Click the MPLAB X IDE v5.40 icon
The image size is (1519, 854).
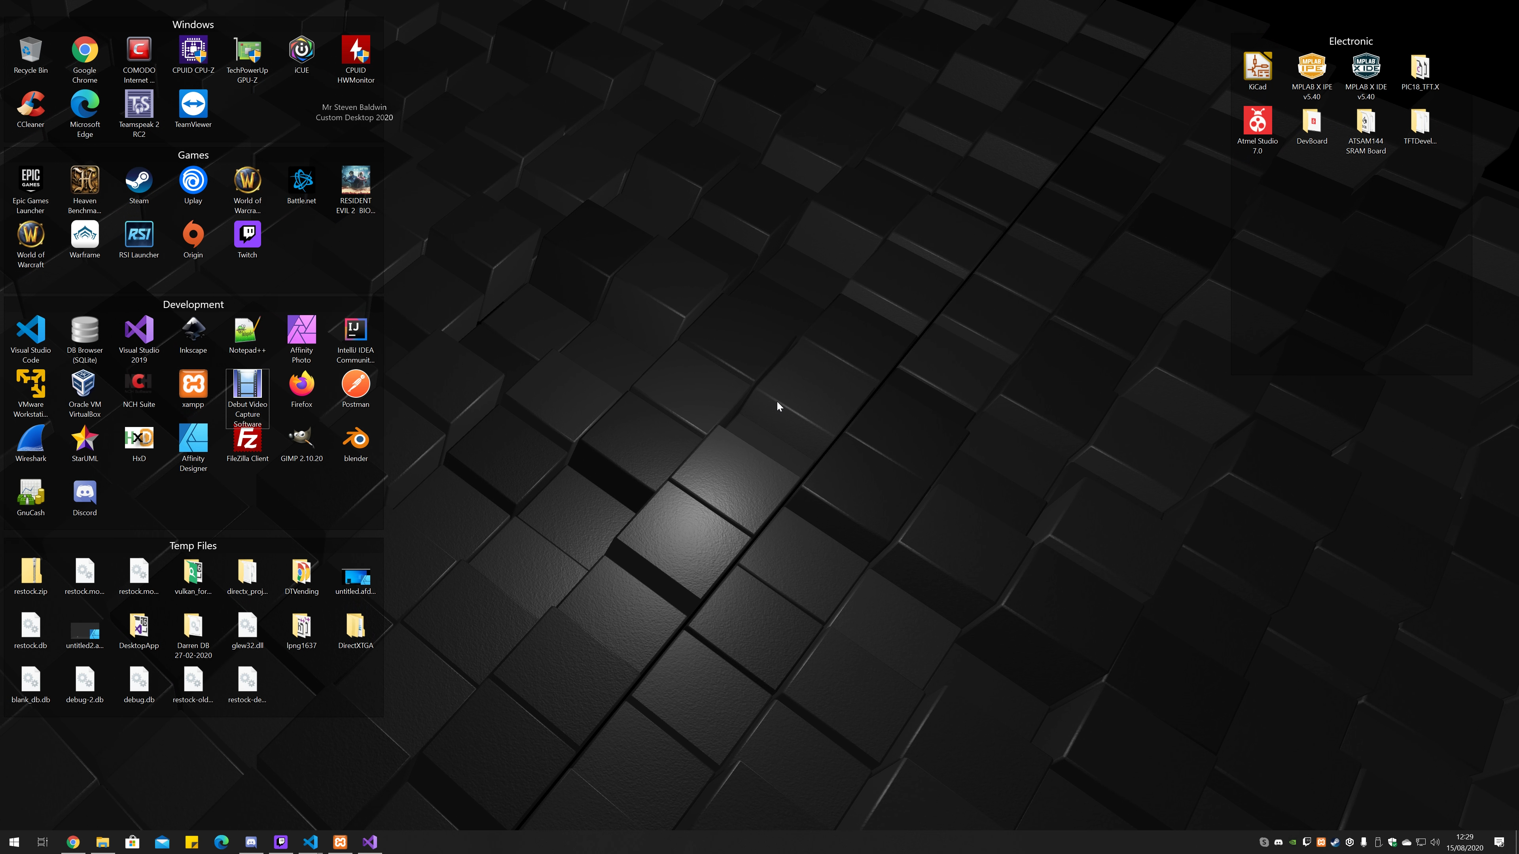click(x=1366, y=66)
